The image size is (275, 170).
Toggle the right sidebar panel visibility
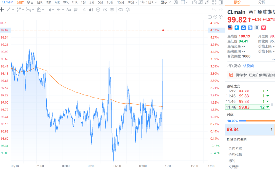pyautogui.click(x=221, y=2)
